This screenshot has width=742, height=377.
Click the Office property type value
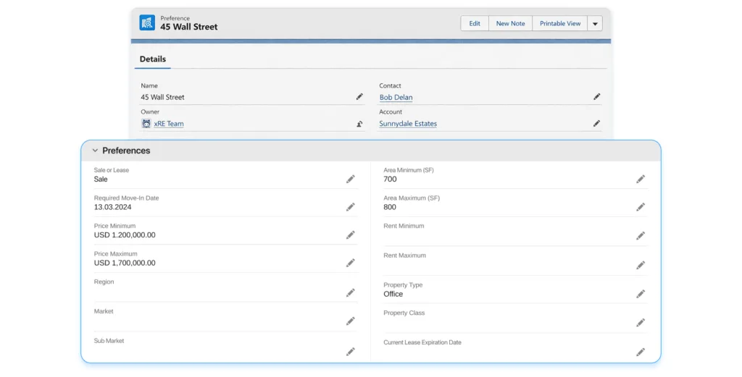(x=393, y=294)
